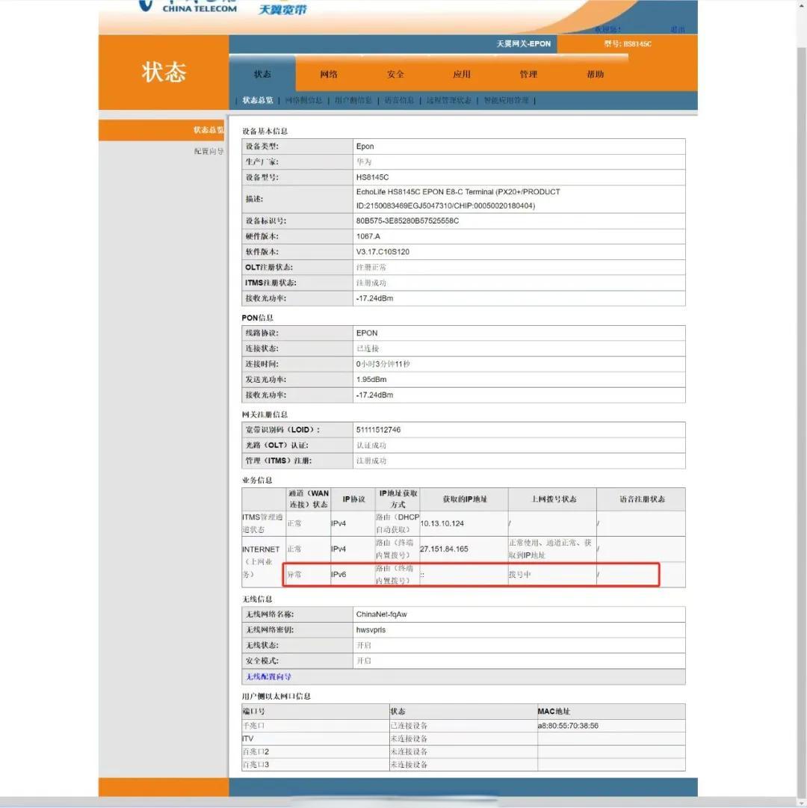Open the 管理 tab

[528, 74]
